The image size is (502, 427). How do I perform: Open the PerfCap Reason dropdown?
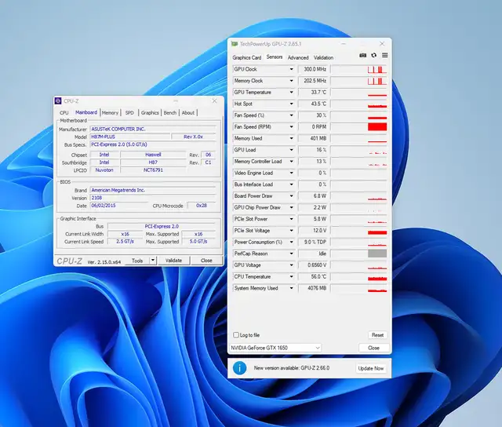click(291, 254)
